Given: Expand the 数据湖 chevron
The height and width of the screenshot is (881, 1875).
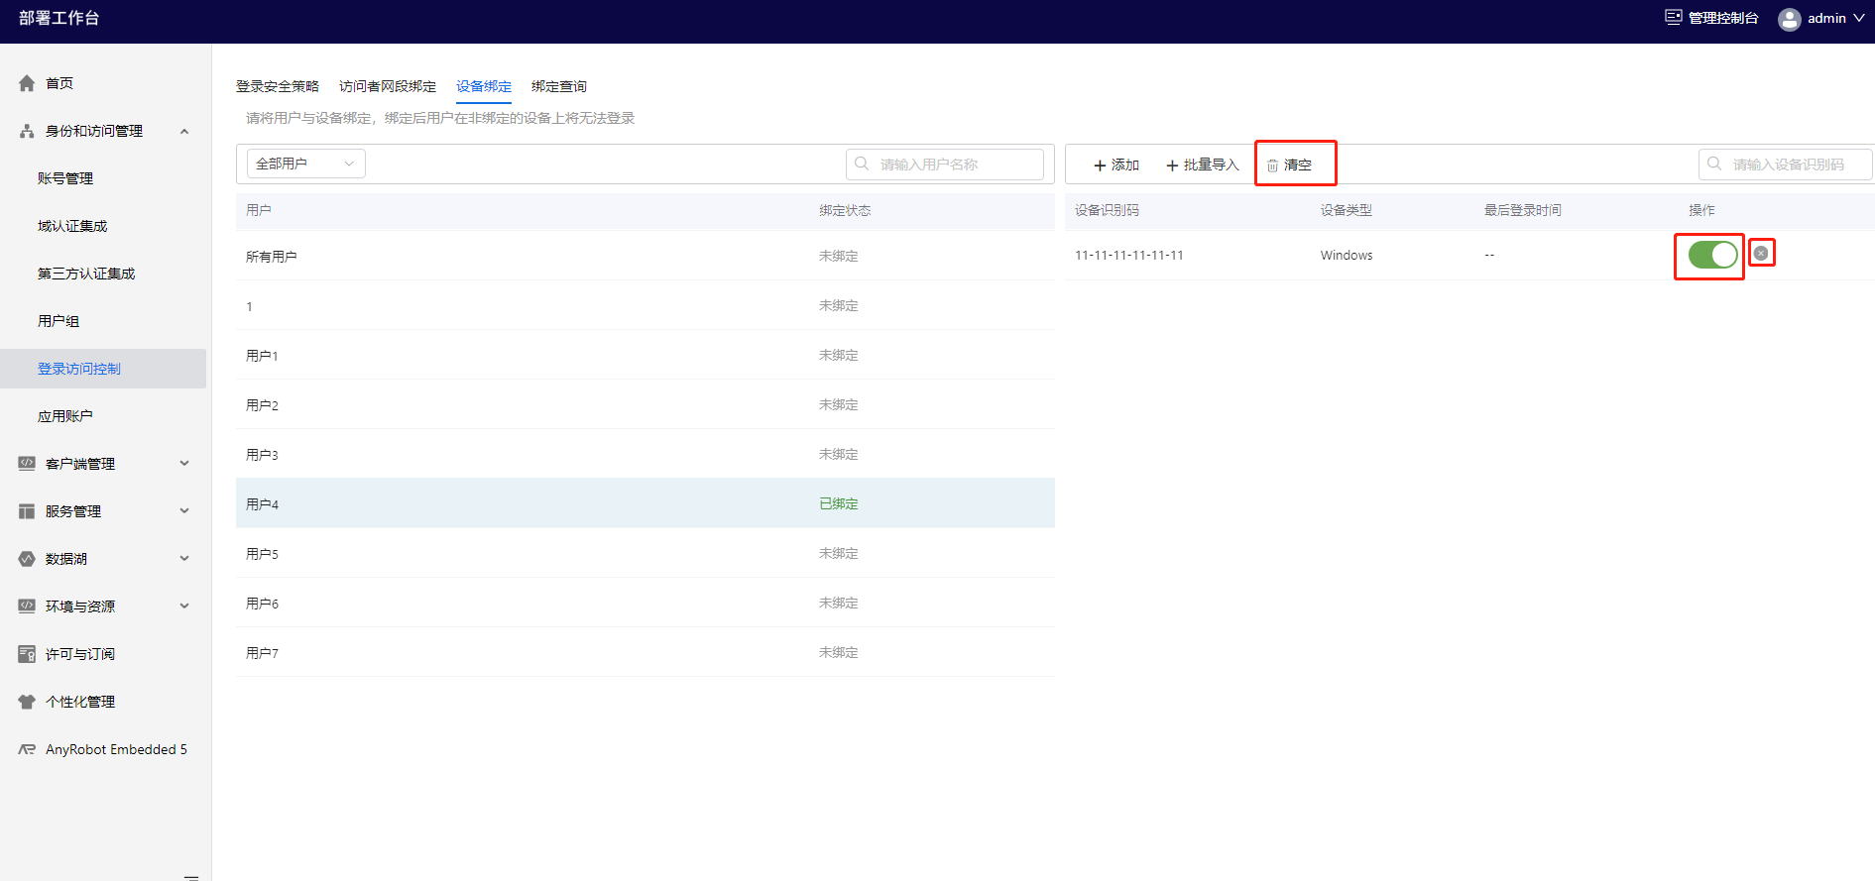Looking at the screenshot, I should click(x=184, y=558).
